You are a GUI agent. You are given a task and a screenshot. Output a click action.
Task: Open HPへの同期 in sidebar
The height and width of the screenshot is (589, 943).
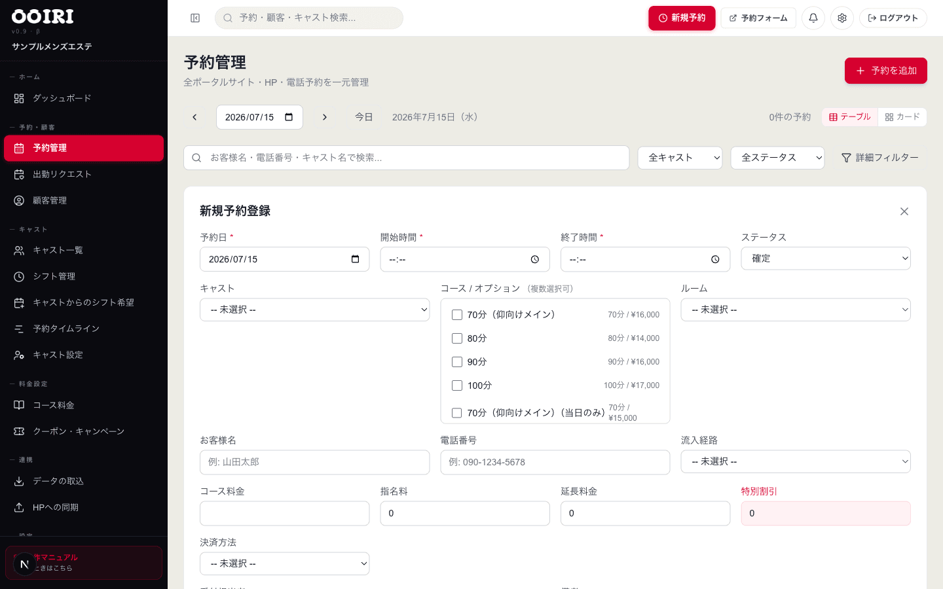coord(84,507)
